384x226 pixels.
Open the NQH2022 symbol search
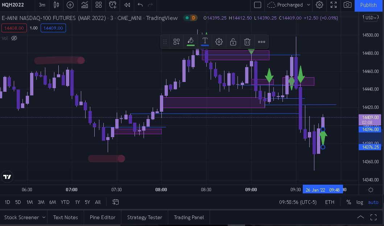pos(13,5)
